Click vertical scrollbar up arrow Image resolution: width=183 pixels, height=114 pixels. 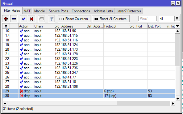click(x=178, y=31)
